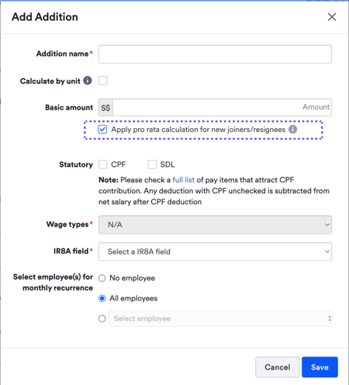The image size is (349, 385).
Task: Choose the radio button next to Select employee
Action: tap(102, 318)
